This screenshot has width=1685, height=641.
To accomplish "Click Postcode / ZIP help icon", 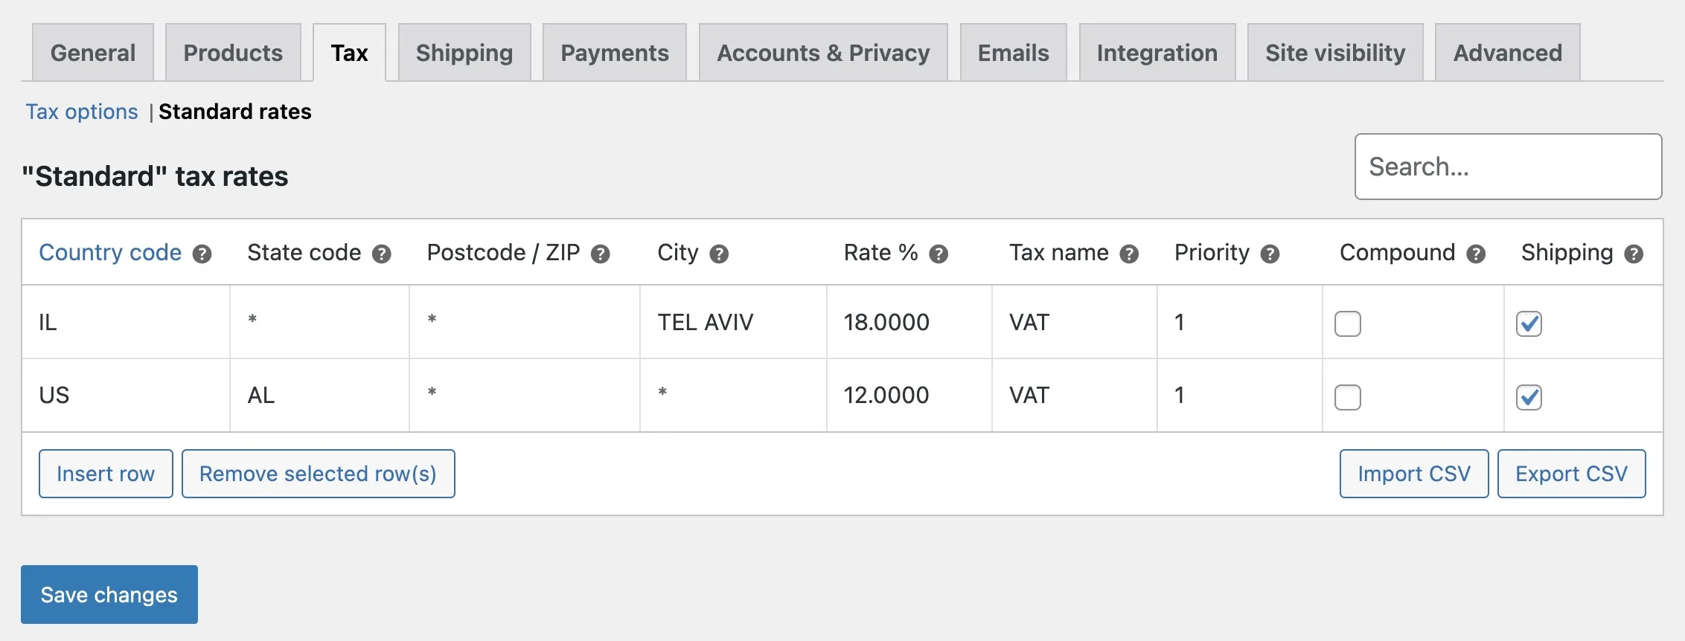I will (601, 254).
